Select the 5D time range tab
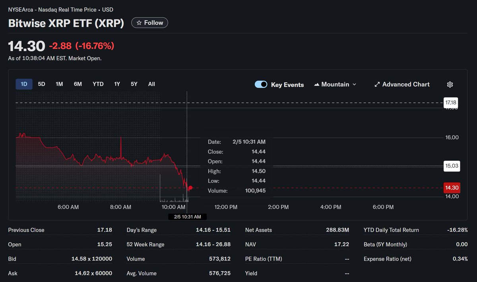Viewport: 477px width, 282px height. tap(41, 84)
